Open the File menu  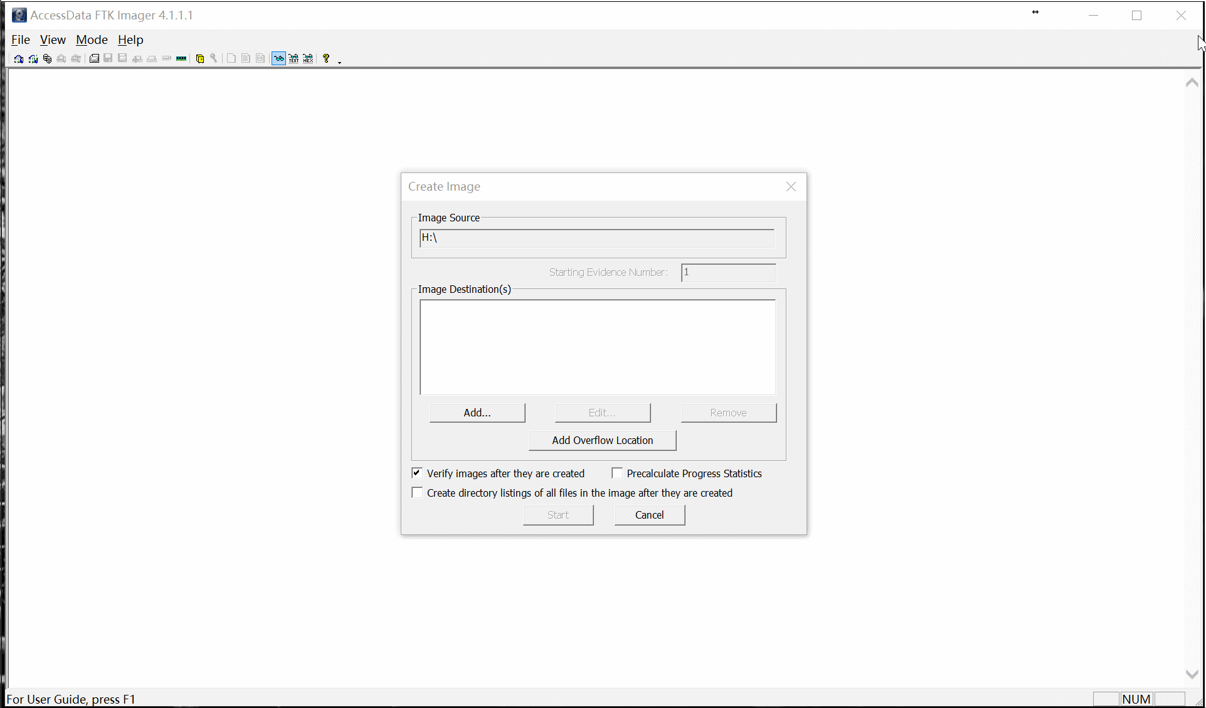[19, 40]
